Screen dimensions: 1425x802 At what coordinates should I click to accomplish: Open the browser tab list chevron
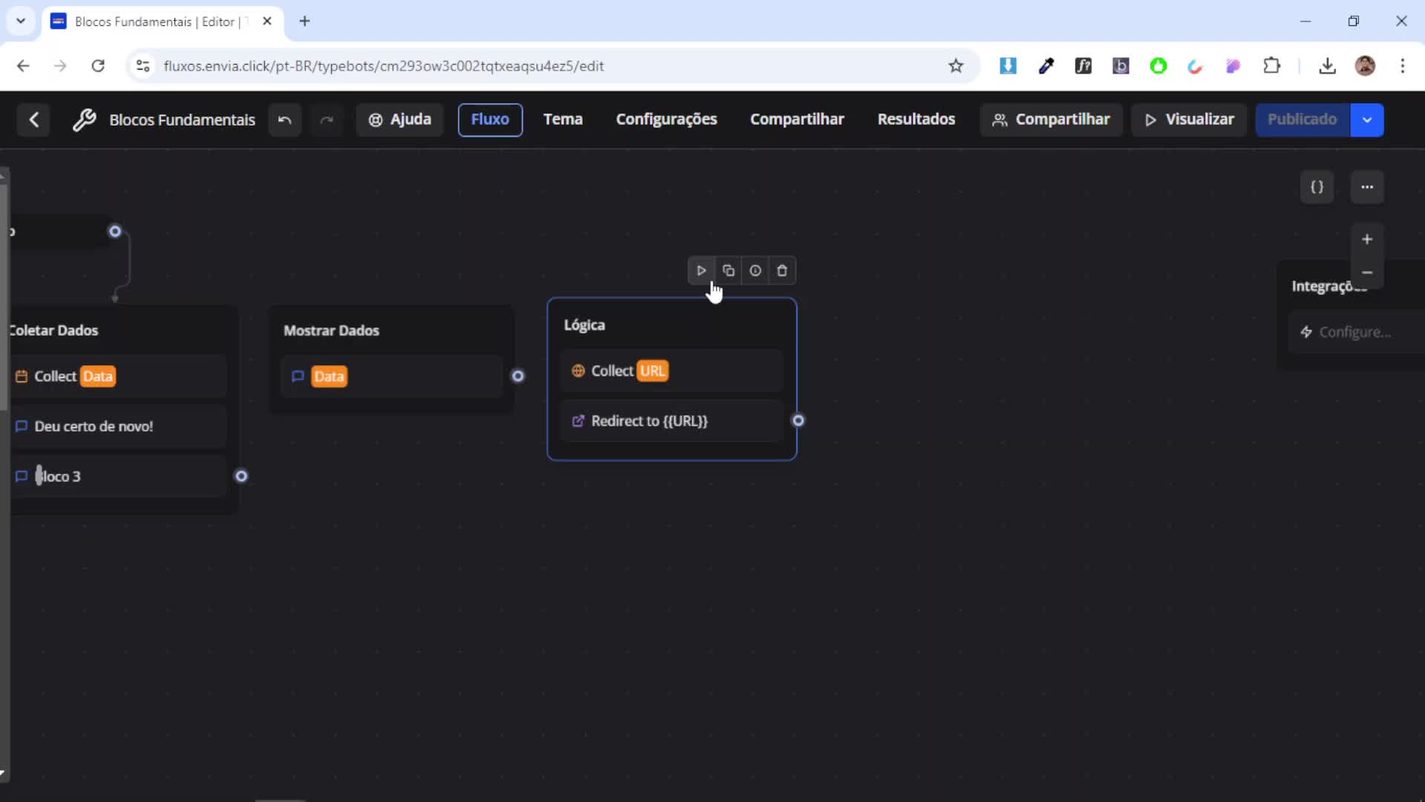(20, 21)
